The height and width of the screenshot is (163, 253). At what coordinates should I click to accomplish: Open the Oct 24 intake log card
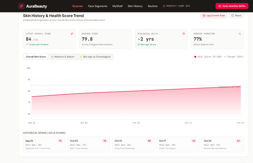pos(223,145)
